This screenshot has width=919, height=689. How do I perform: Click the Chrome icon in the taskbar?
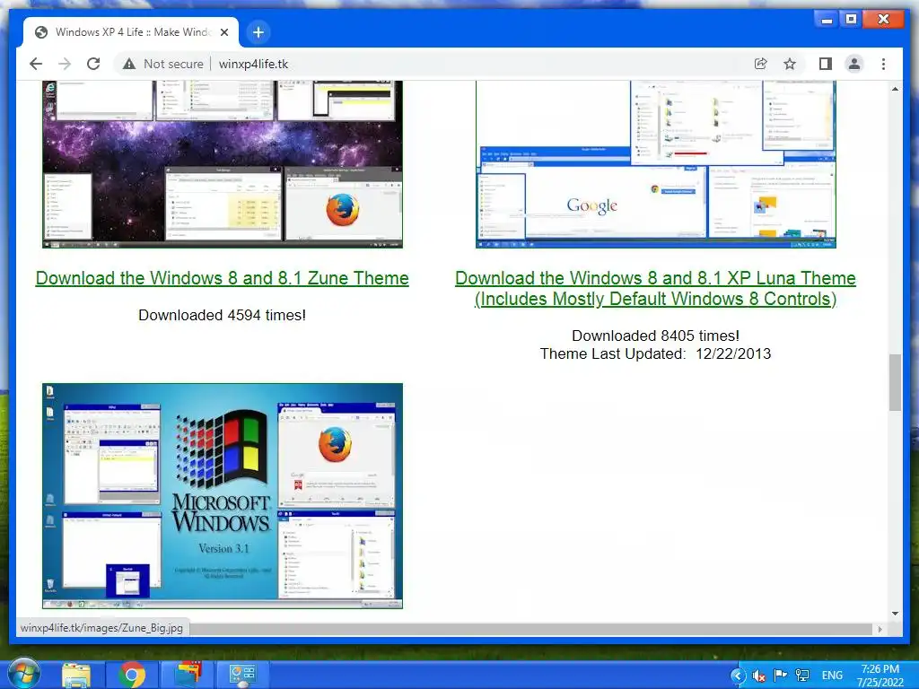tap(132, 675)
